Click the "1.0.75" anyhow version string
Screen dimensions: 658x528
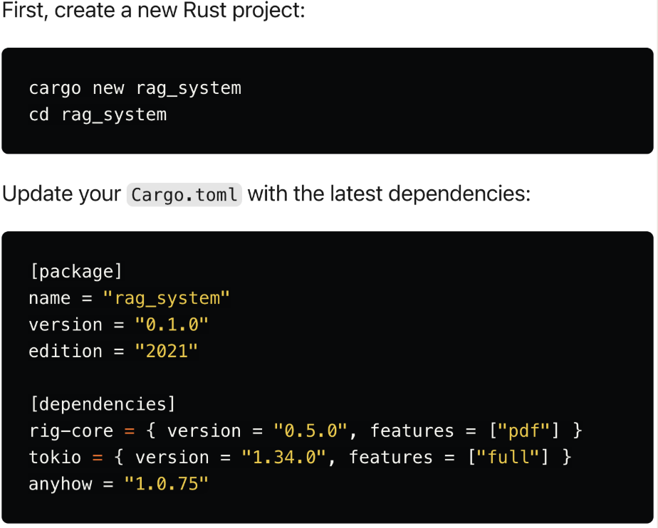click(x=166, y=484)
